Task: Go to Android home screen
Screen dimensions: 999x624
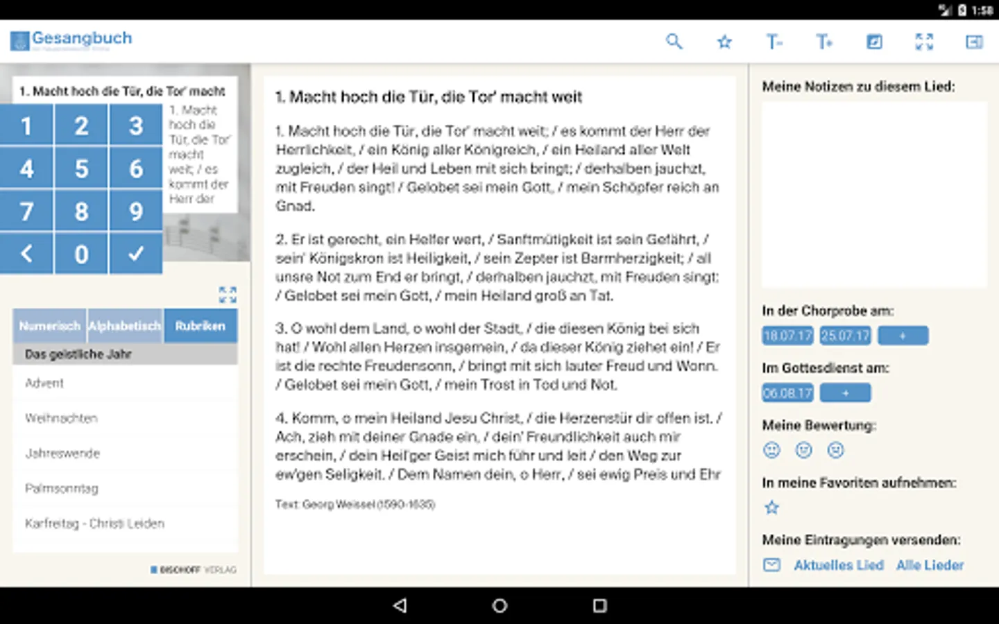Action: [x=499, y=605]
